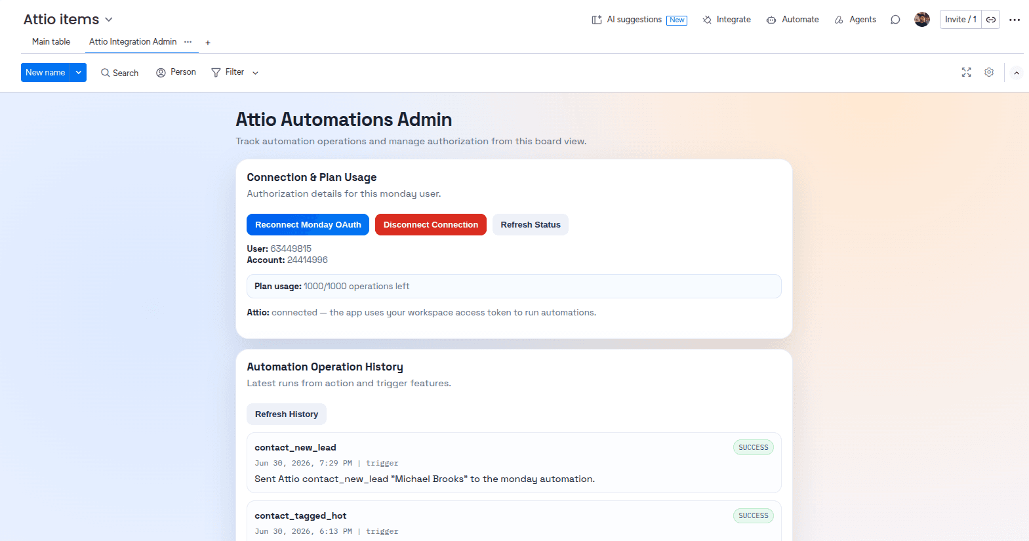1029x541 pixels.
Task: Click the Connection & Plan Usage heading
Action: (x=312, y=177)
